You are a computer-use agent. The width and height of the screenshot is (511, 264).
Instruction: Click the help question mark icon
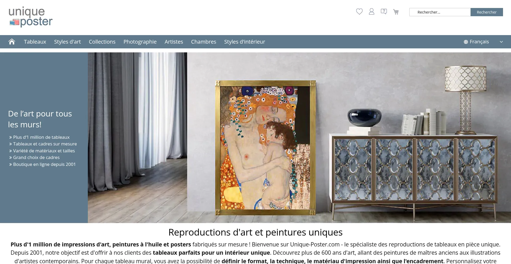(384, 11)
